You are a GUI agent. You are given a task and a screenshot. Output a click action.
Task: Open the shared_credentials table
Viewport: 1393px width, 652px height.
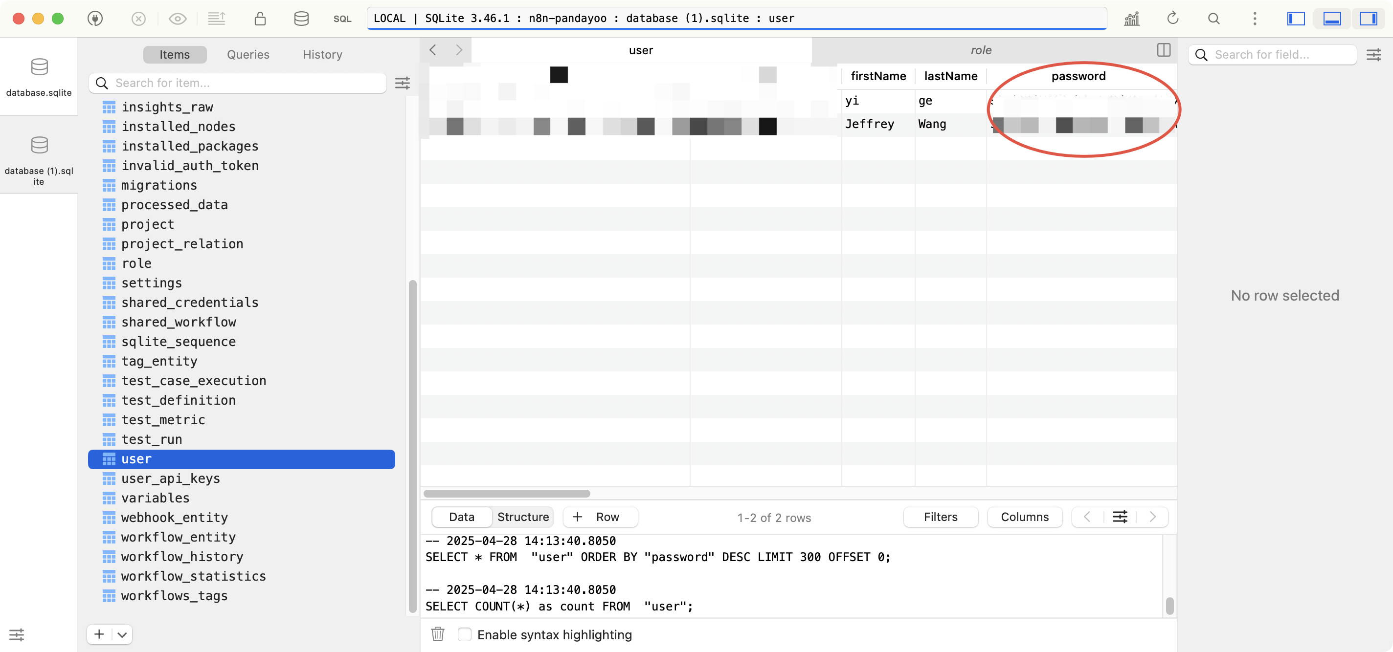(241, 302)
